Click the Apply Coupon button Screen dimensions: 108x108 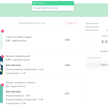[x=97, y=65]
